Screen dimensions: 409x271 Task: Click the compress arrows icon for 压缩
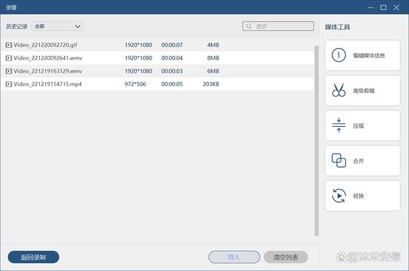coord(339,125)
